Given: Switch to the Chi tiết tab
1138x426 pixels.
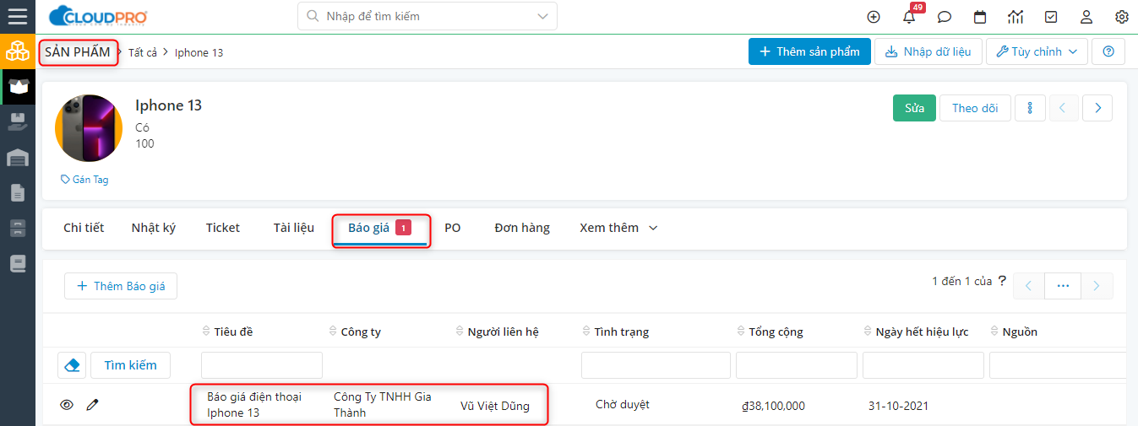Looking at the screenshot, I should coord(84,228).
